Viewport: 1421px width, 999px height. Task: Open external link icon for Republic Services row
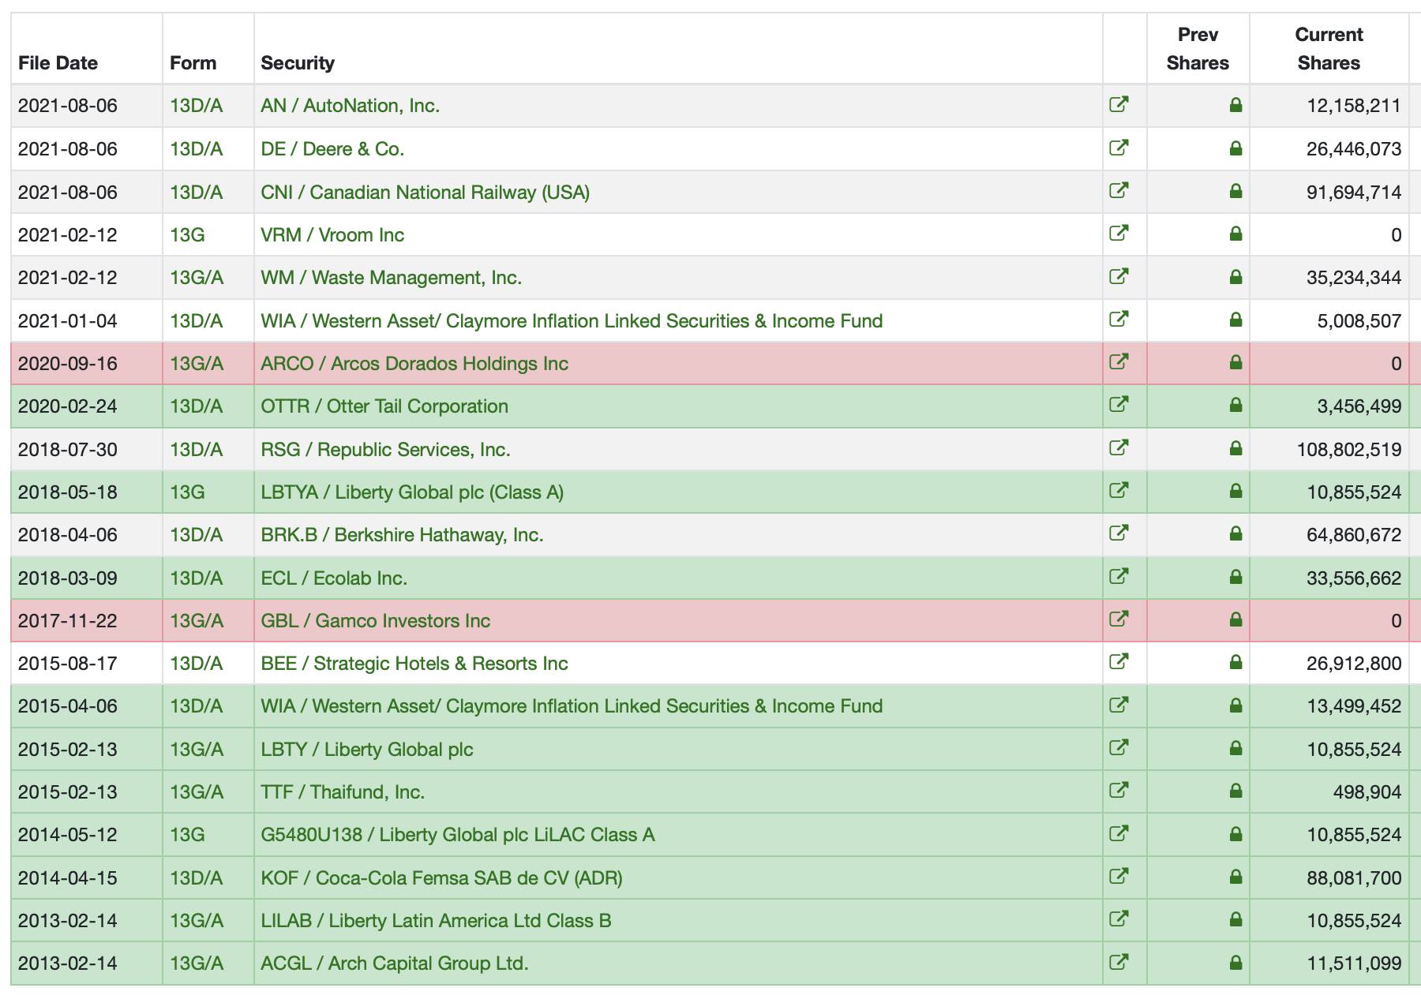pyautogui.click(x=1119, y=447)
